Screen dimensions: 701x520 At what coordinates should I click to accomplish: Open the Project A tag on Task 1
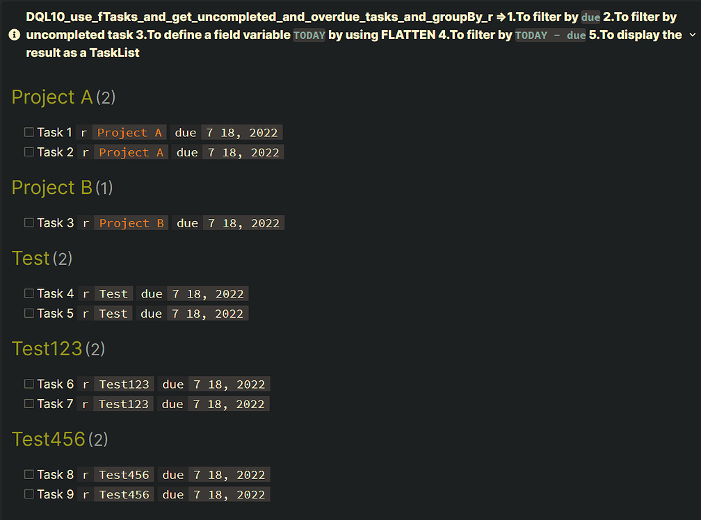131,131
